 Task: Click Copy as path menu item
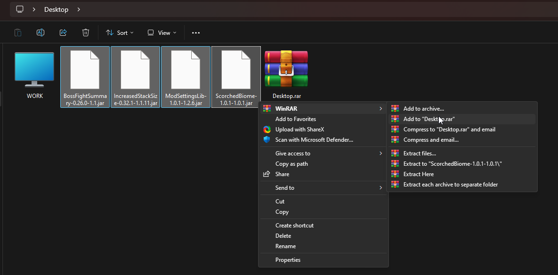291,164
